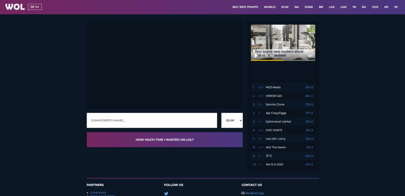Open EDG IGNITE ranking entry

pyautogui.click(x=283, y=130)
